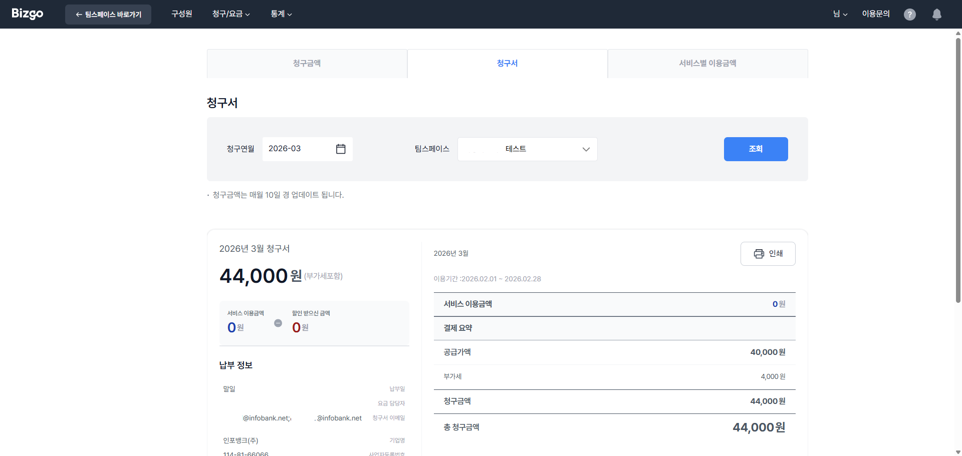Open the help question mark icon
This screenshot has height=456, width=962.
[x=910, y=14]
